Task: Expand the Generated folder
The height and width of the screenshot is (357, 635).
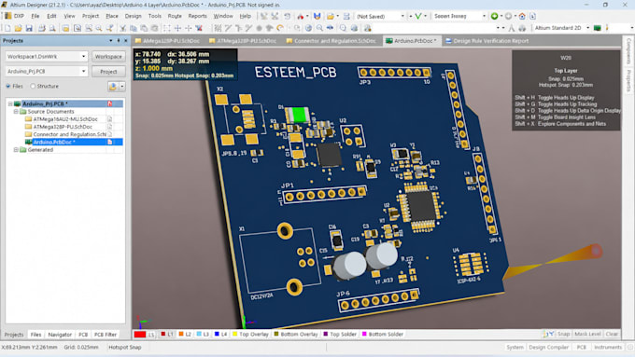Action: (16, 150)
